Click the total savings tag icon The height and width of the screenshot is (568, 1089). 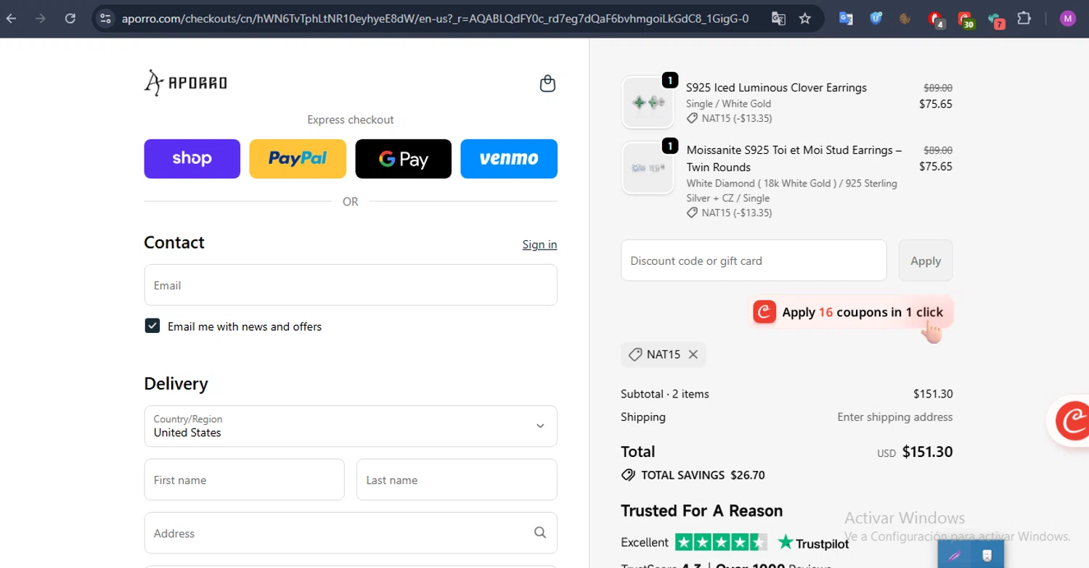tap(628, 475)
